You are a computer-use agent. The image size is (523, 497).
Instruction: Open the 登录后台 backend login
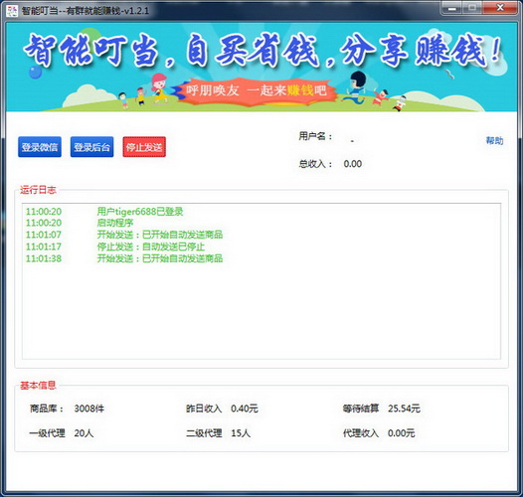(92, 147)
